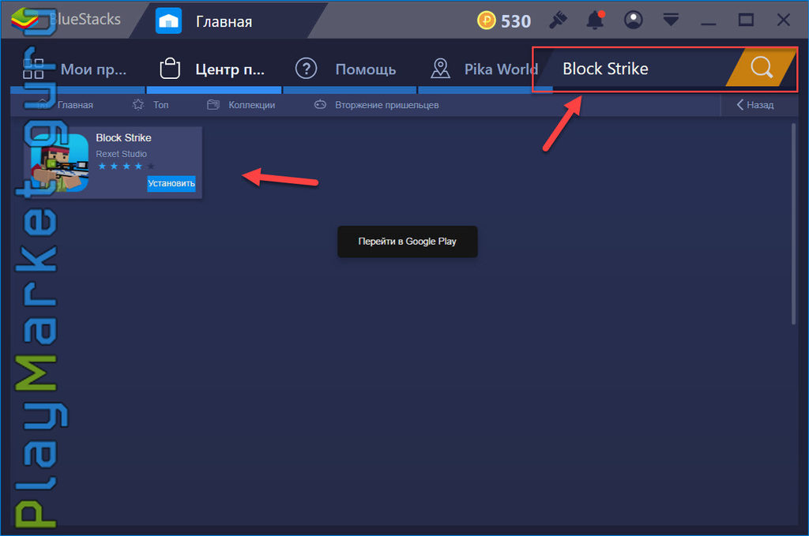
Task: Click the Коллекции folder icon
Action: [x=213, y=105]
